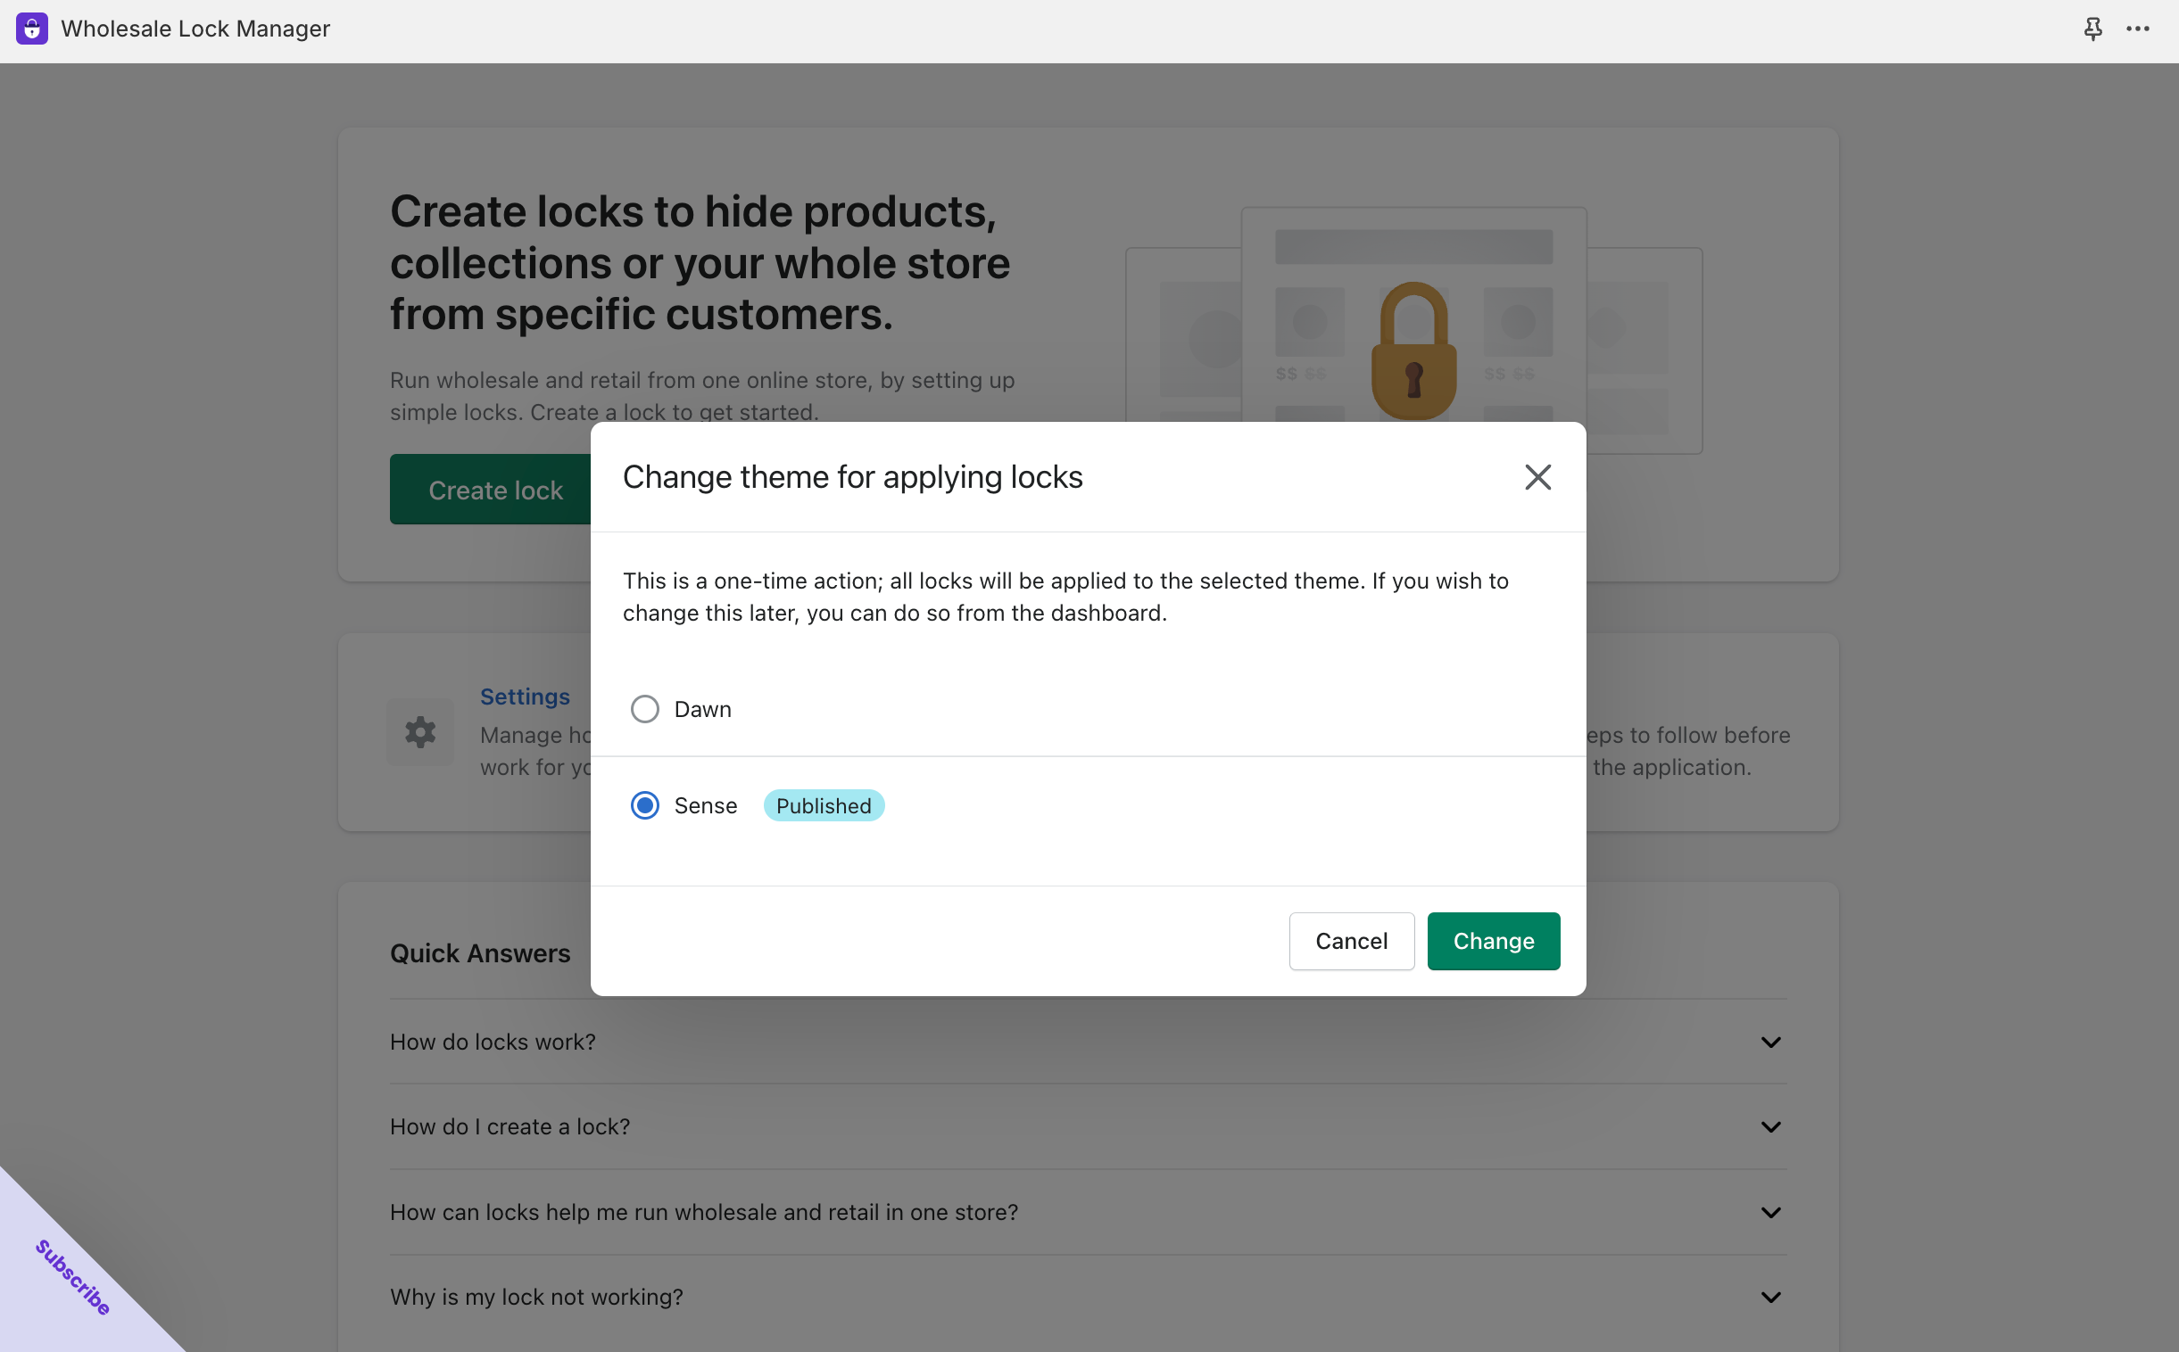The height and width of the screenshot is (1352, 2179).
Task: Dismiss the dialog with the X icon
Action: (x=1537, y=476)
